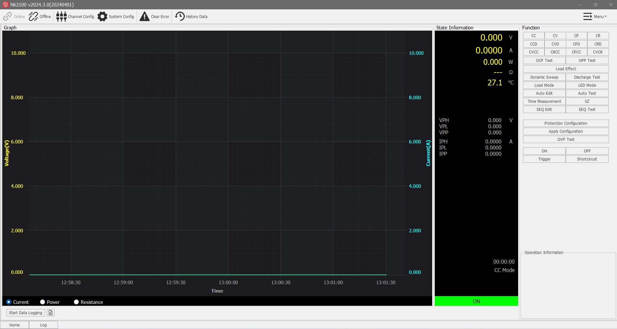Open Auto Test function
Screen dimensions: 617x329
(x=587, y=93)
